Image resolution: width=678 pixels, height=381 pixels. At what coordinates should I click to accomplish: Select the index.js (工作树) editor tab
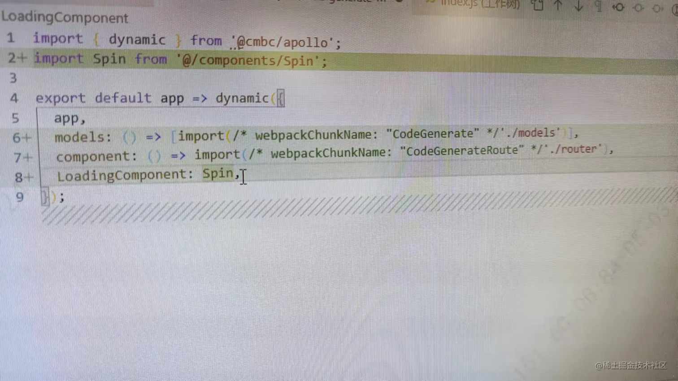[480, 4]
